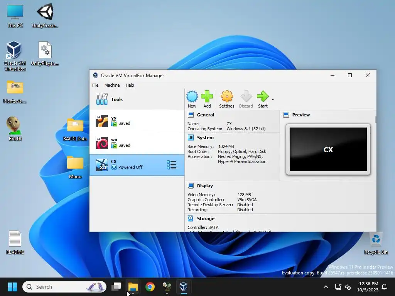395x296 pixels.
Task: Open File Explorer from taskbar
Action: click(133, 287)
